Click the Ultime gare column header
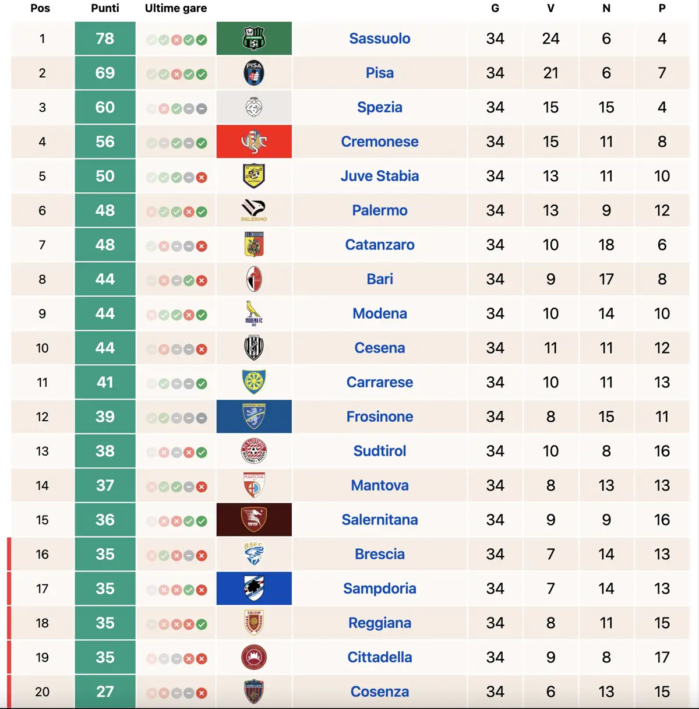The width and height of the screenshot is (699, 709). pyautogui.click(x=176, y=8)
